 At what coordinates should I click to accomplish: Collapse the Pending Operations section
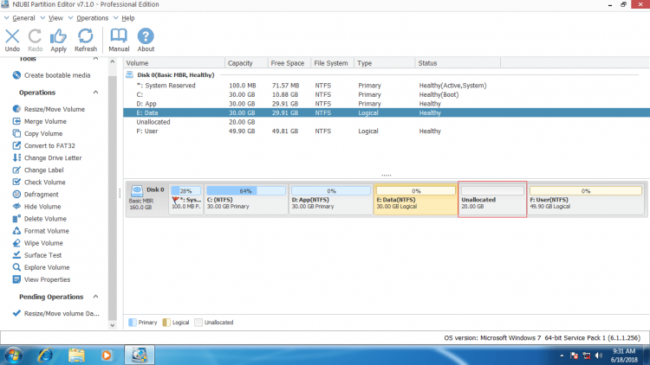point(95,297)
